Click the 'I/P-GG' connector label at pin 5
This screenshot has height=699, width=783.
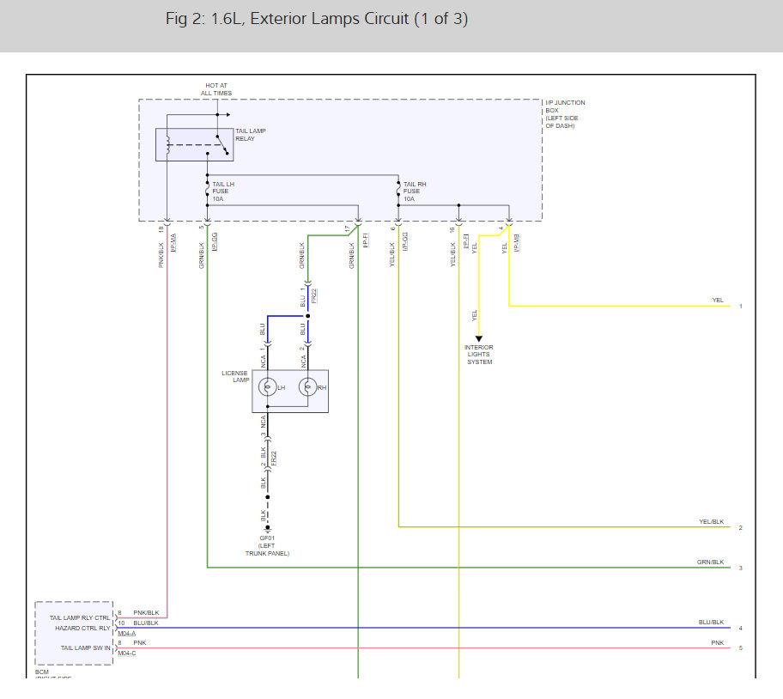(x=215, y=241)
